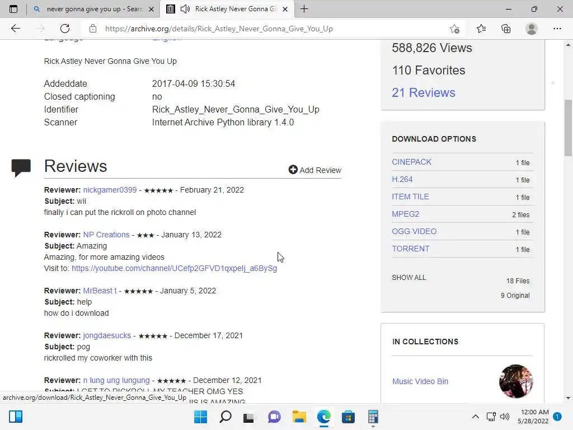The image size is (573, 430).
Task: Open the YouTube channel link in review
Action: pos(175,268)
